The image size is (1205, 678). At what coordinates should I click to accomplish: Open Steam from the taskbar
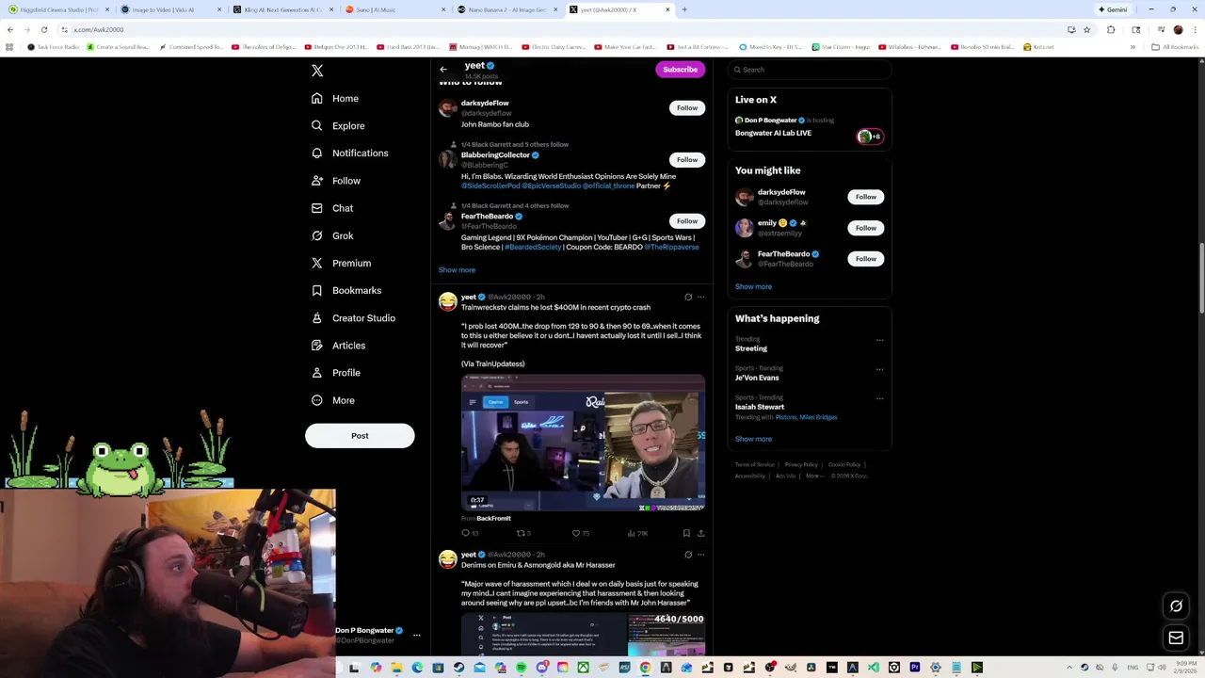[x=458, y=668]
